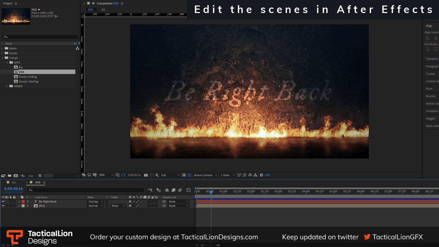Take a snapshot with camera icon
The image size is (439, 247).
(x=146, y=175)
